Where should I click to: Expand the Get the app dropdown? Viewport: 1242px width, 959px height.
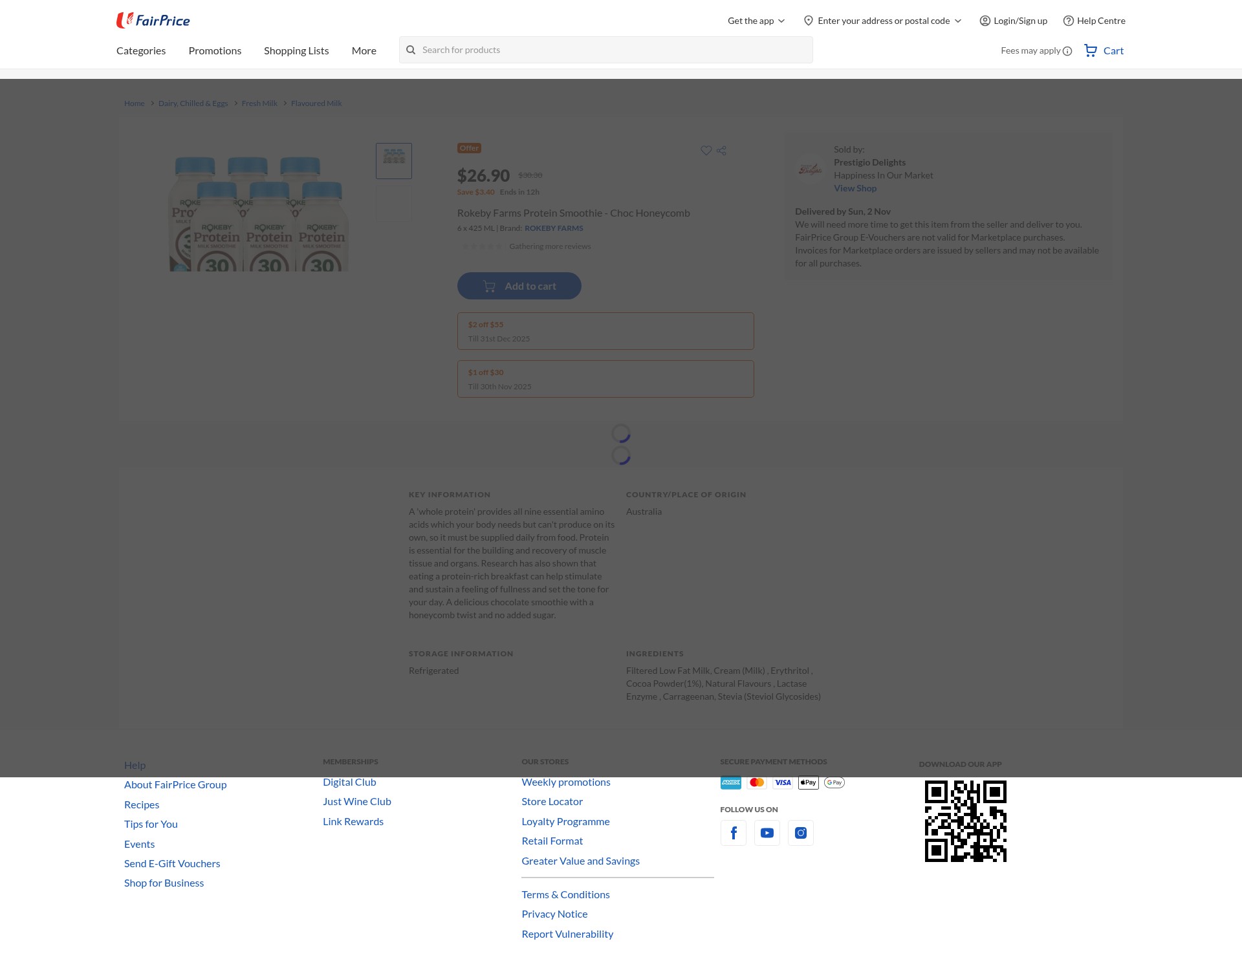(x=756, y=21)
